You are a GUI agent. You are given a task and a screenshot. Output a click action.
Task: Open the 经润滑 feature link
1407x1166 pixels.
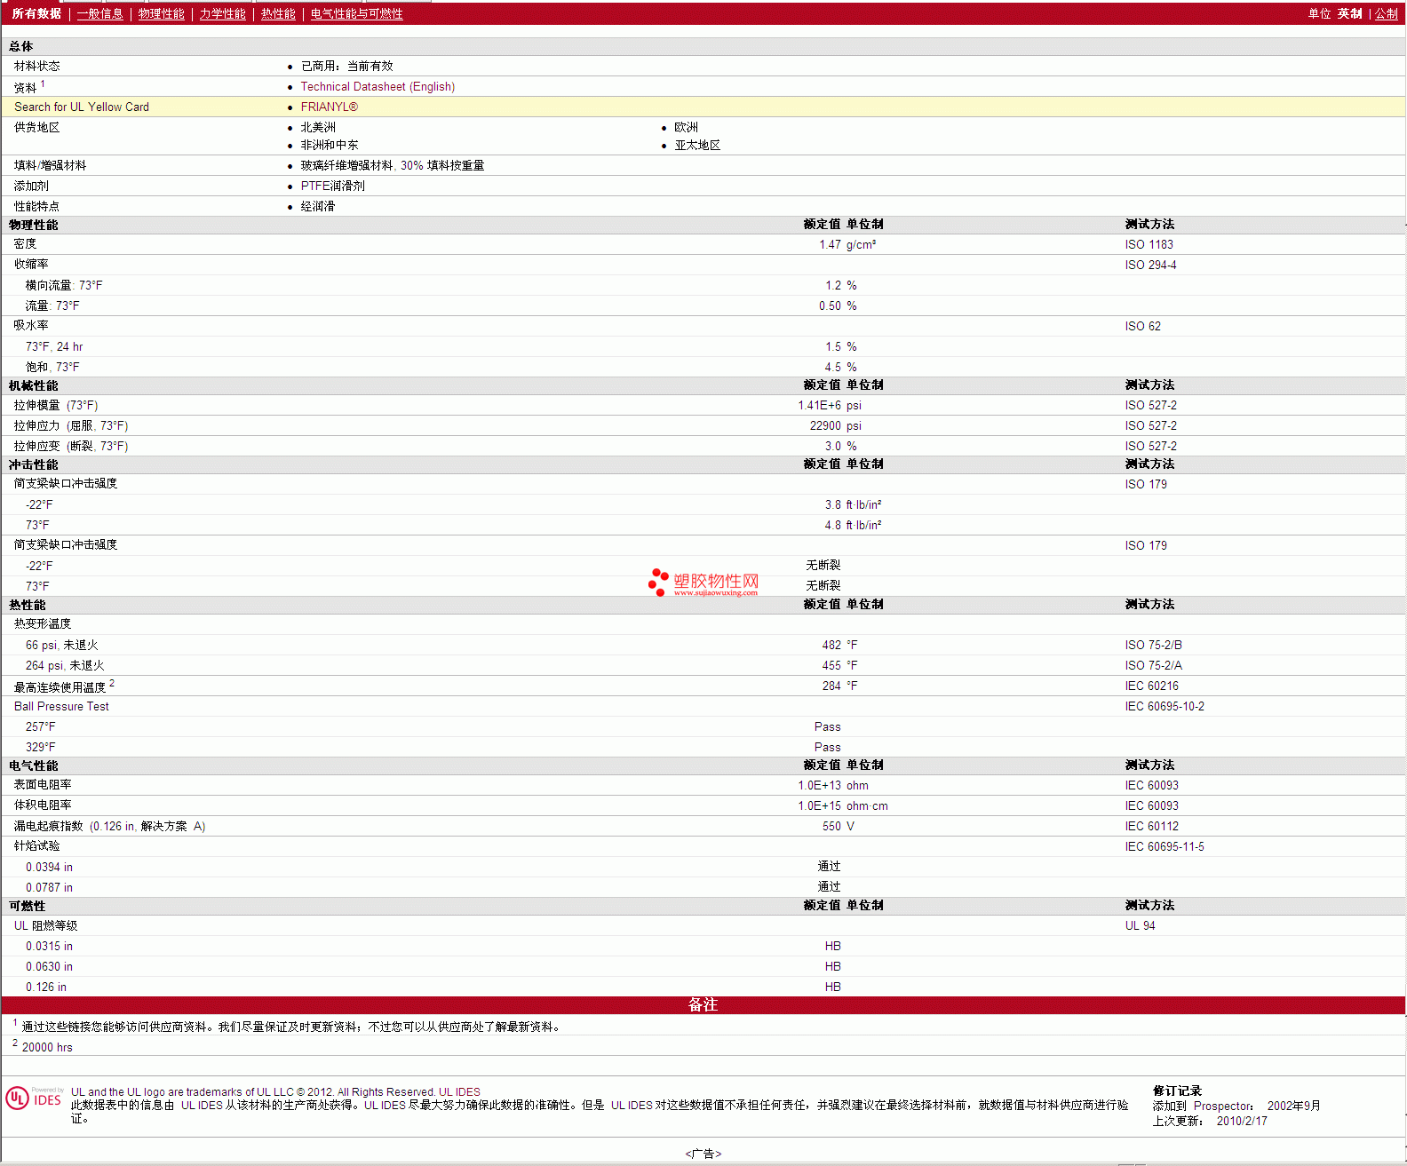pos(318,206)
